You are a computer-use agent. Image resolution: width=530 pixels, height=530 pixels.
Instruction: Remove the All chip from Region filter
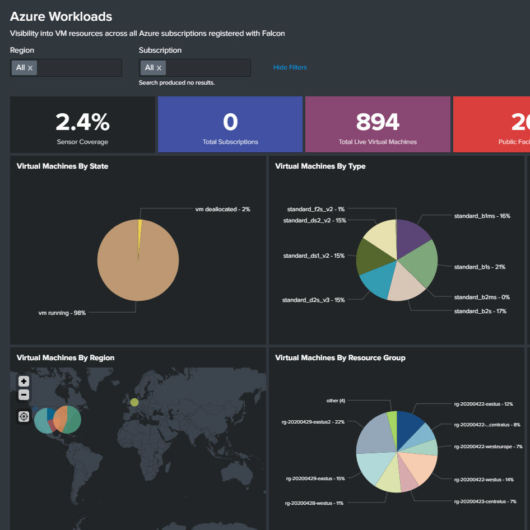point(30,68)
